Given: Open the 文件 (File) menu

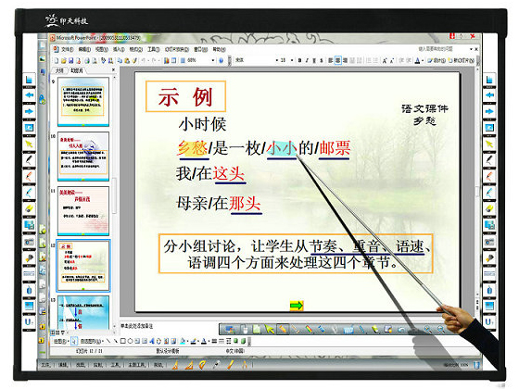Looking at the screenshot, I should click(67, 49).
